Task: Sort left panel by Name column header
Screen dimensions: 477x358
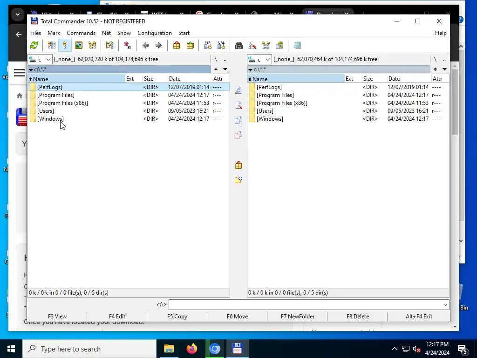Action: point(76,79)
